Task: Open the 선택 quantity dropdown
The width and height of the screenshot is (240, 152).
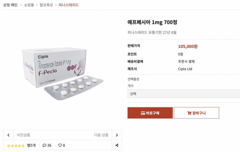Action: 184,94
